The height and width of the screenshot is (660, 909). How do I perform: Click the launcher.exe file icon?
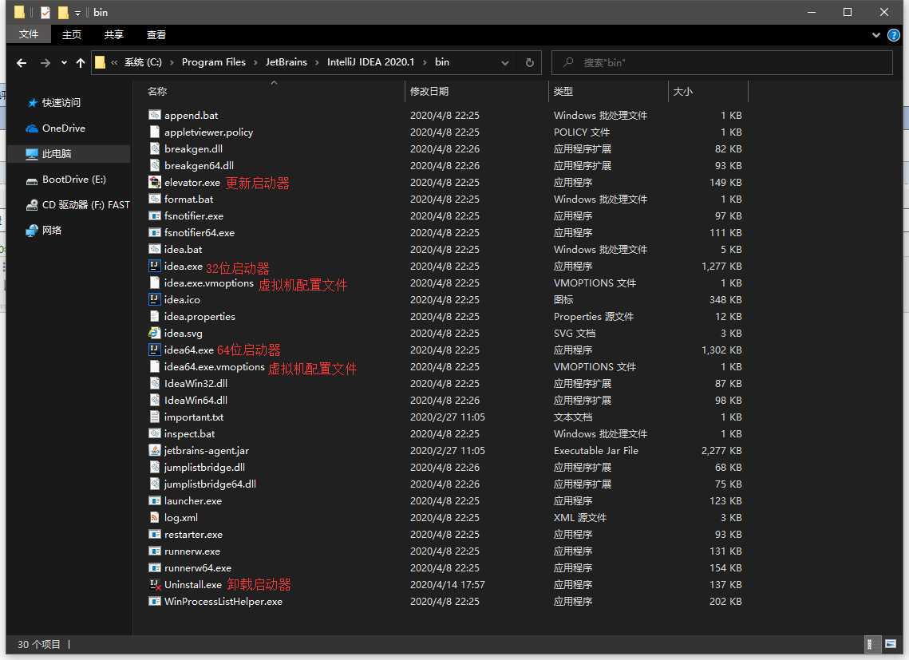(x=154, y=500)
